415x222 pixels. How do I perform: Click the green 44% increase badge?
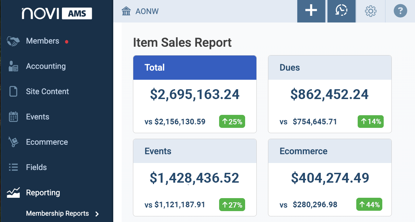point(369,204)
